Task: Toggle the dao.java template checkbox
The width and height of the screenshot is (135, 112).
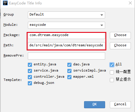Action: click(x=69, y=65)
